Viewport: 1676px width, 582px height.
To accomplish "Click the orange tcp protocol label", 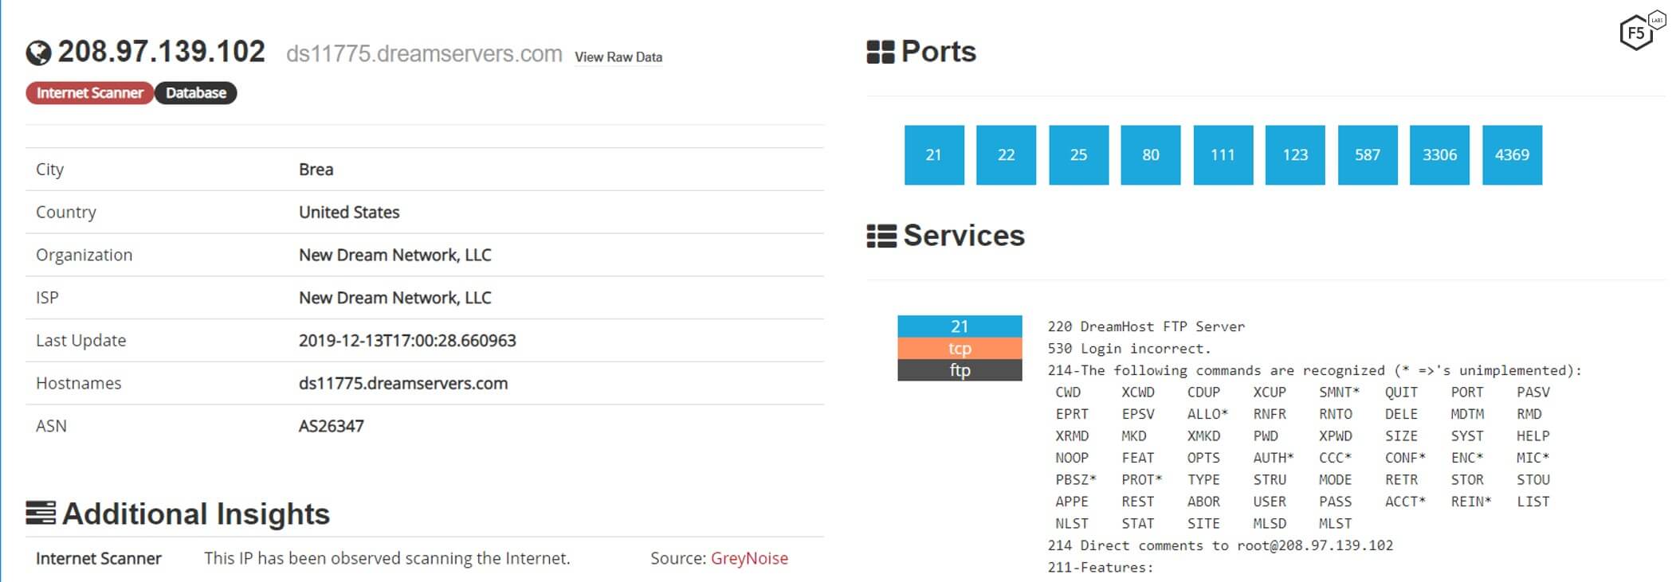I will 960,349.
